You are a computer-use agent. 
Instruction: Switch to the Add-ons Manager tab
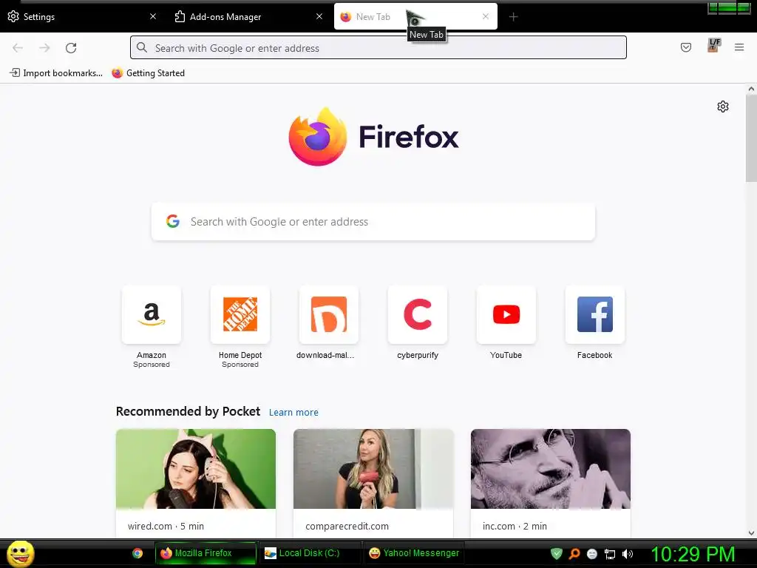[248, 16]
